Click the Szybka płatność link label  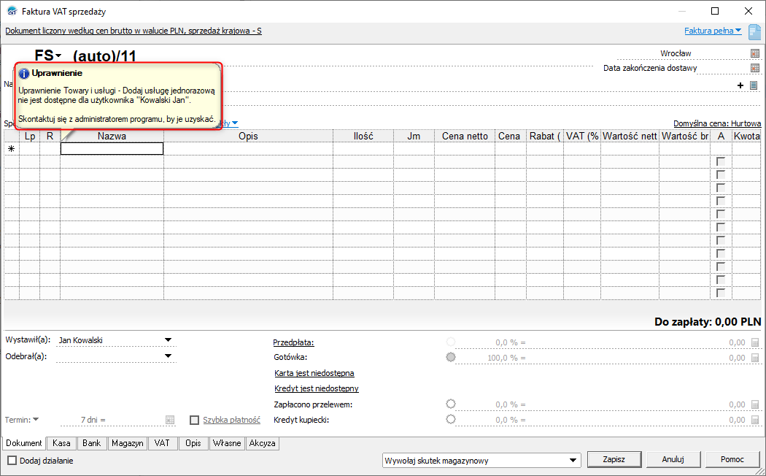click(x=231, y=420)
